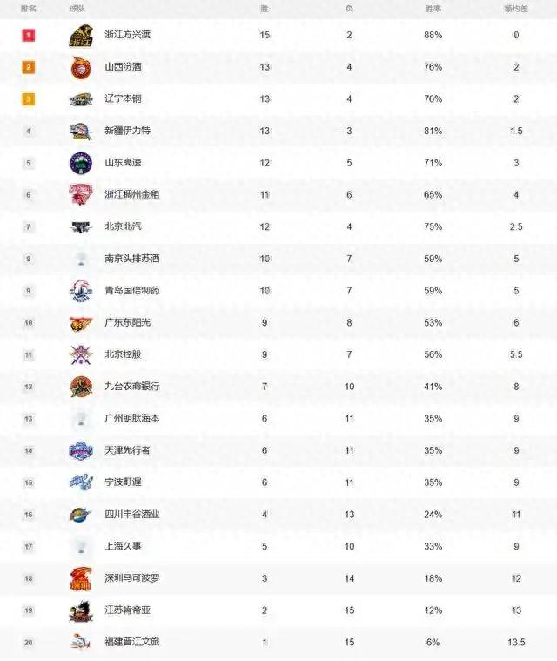The height and width of the screenshot is (661, 557).
Task: Select the 上海久事 88% row win-rate cell... 33%
Action: click(x=433, y=546)
